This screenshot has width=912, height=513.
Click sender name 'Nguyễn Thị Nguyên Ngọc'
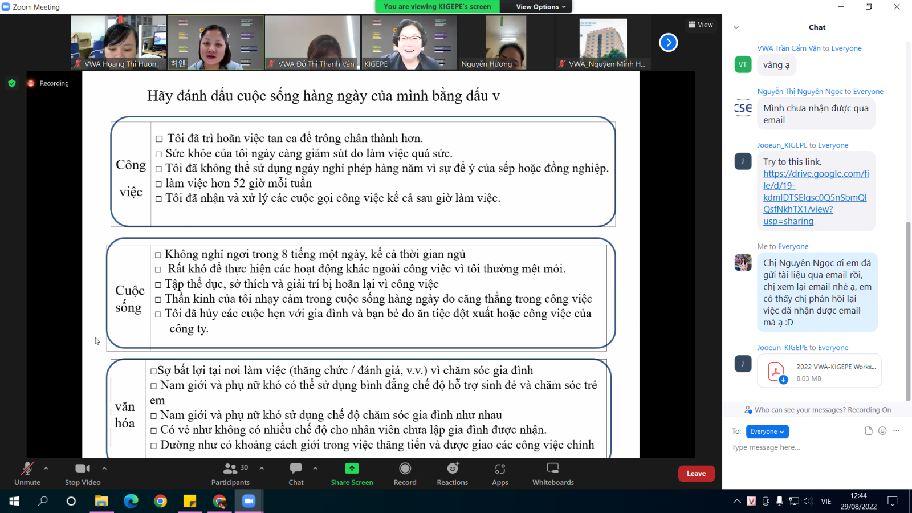[800, 92]
